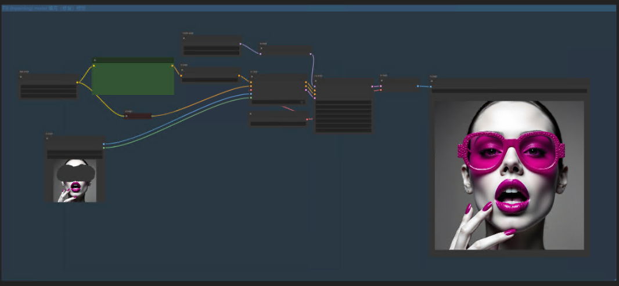Click the collapse dot on the leftmost loader node

click(x=21, y=76)
